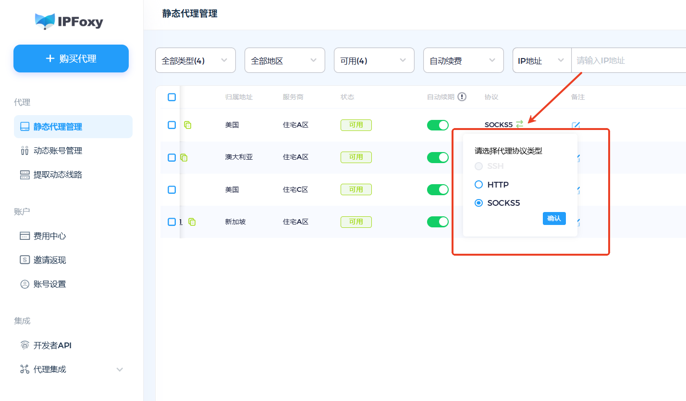Click the 住宅C区 provider cell

point(295,189)
